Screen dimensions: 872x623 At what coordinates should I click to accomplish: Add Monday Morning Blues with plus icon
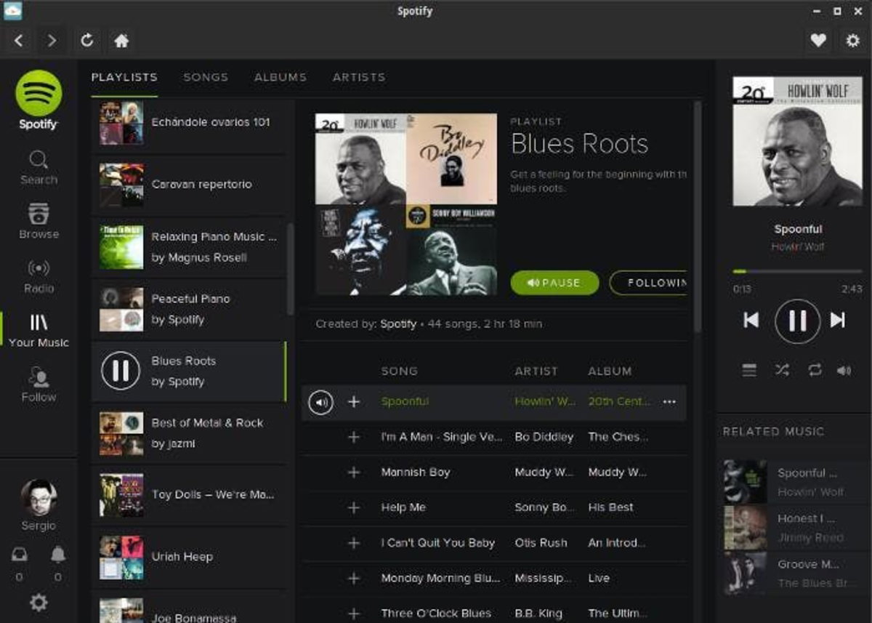[354, 579]
